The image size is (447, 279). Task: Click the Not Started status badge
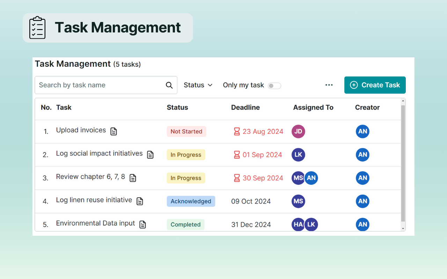point(186,131)
